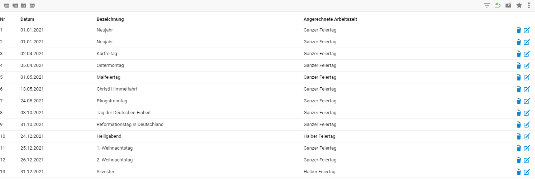
Task: Click the gray edit note toolbar icon
Action: (x=508, y=5)
